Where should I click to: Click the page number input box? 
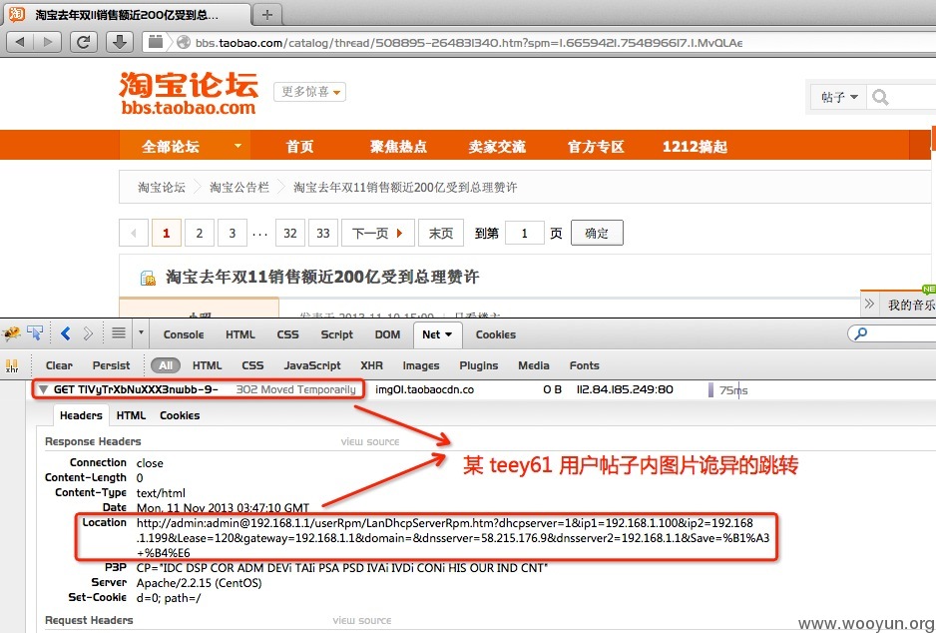click(525, 233)
